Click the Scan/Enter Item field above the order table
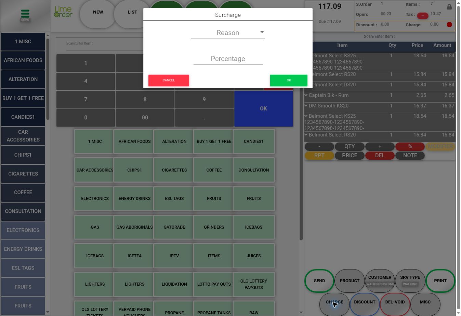461x316 pixels. coord(380,37)
